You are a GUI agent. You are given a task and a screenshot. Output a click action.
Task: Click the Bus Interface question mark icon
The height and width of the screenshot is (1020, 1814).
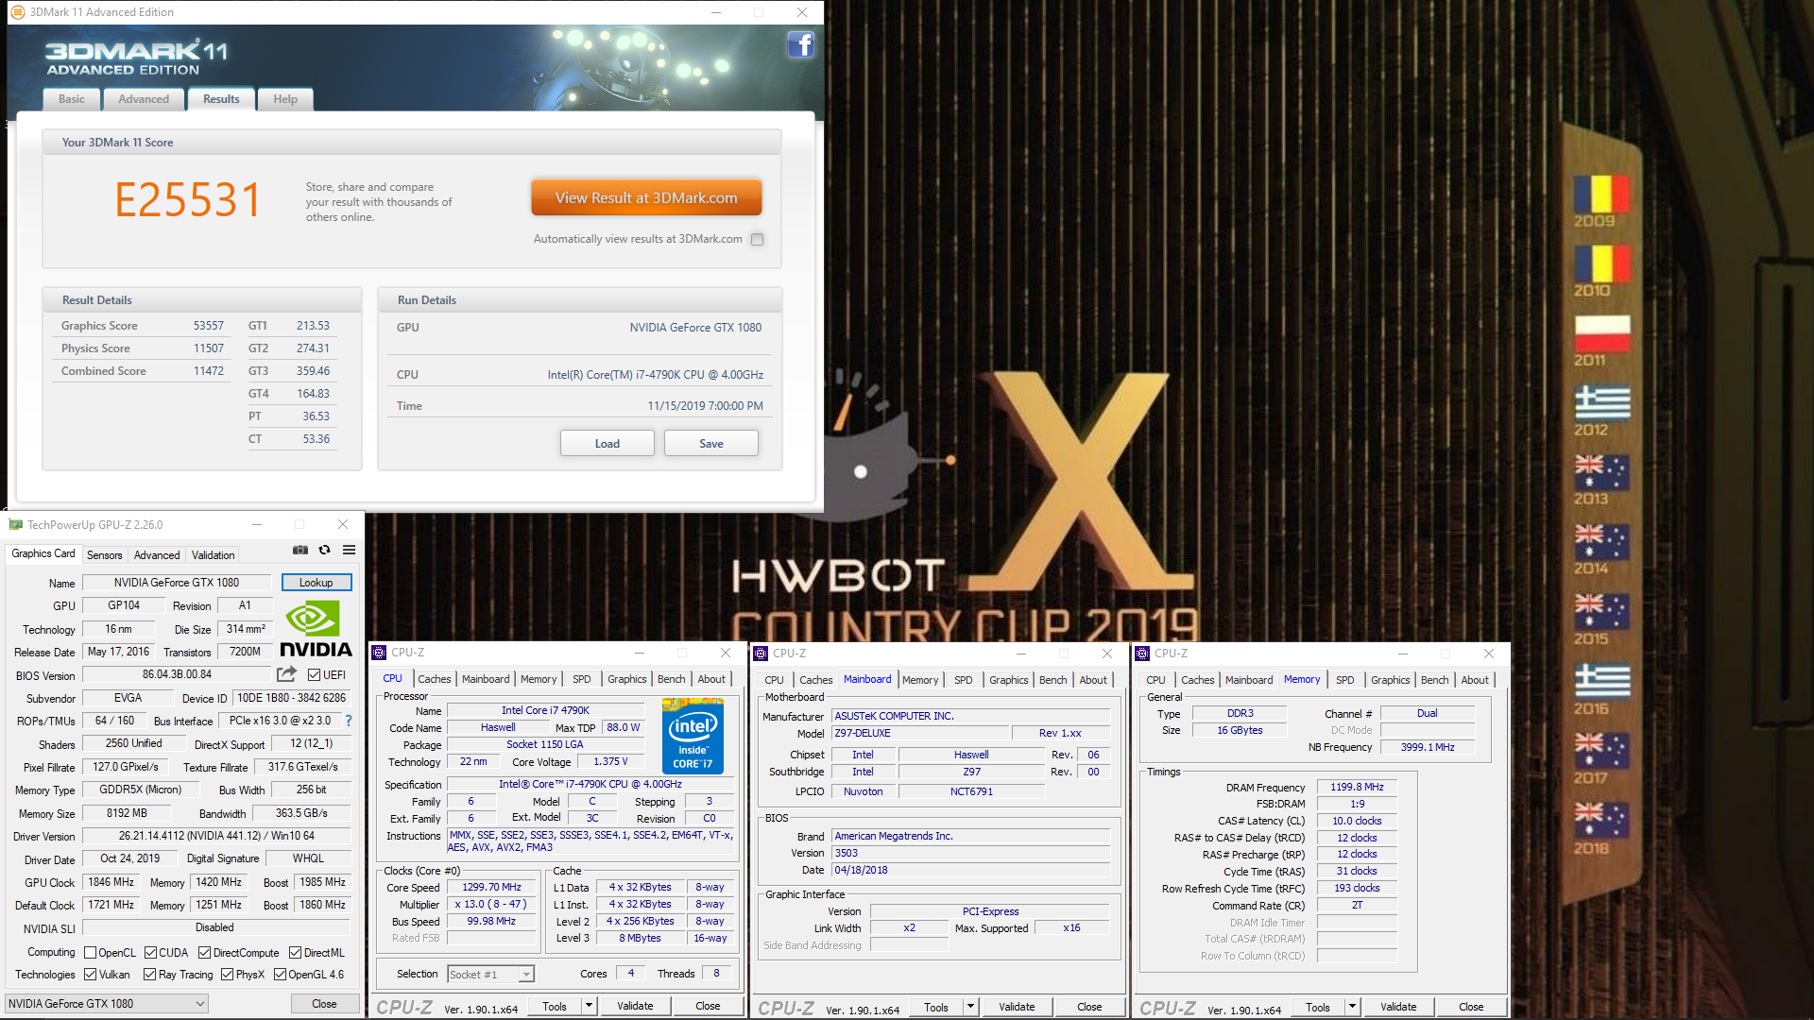(x=349, y=721)
